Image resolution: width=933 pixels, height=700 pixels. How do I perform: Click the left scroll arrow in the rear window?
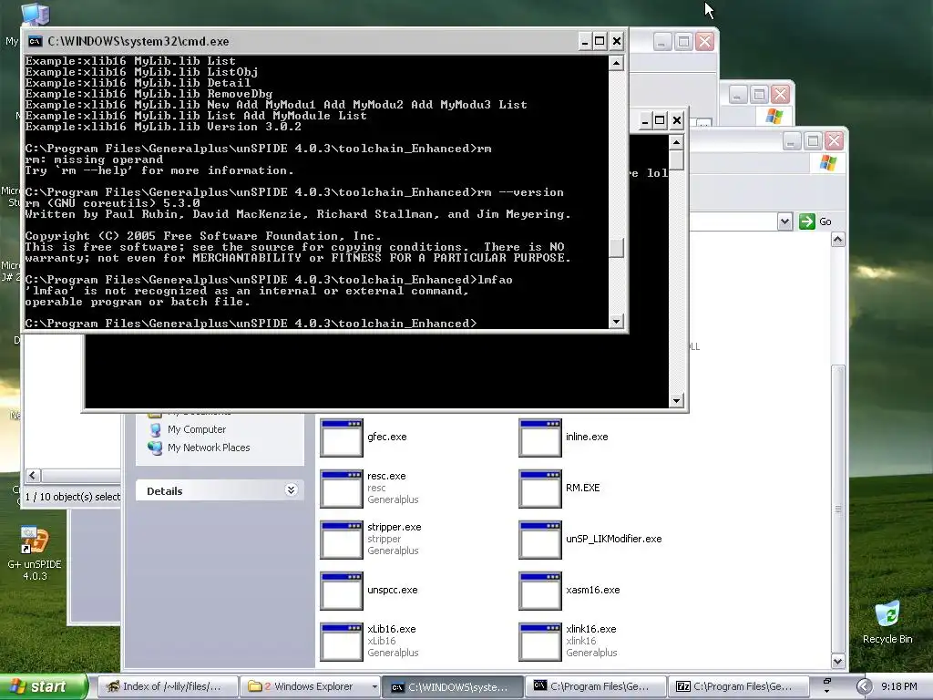(33, 475)
